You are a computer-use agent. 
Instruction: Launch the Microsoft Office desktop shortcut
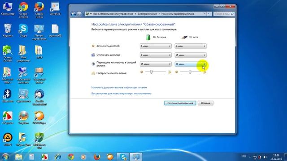8,76
